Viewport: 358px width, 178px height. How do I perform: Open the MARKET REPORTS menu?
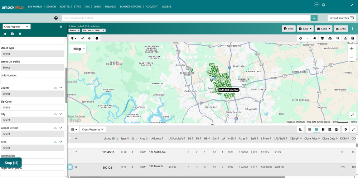(x=131, y=6)
